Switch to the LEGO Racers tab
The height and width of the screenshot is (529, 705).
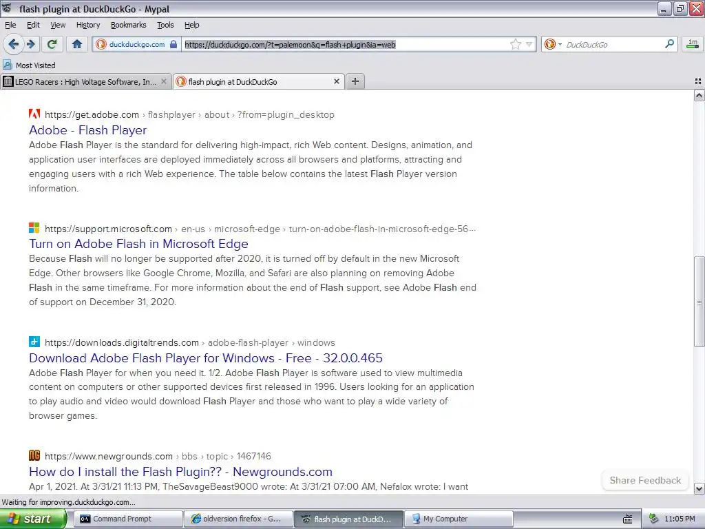(x=85, y=81)
